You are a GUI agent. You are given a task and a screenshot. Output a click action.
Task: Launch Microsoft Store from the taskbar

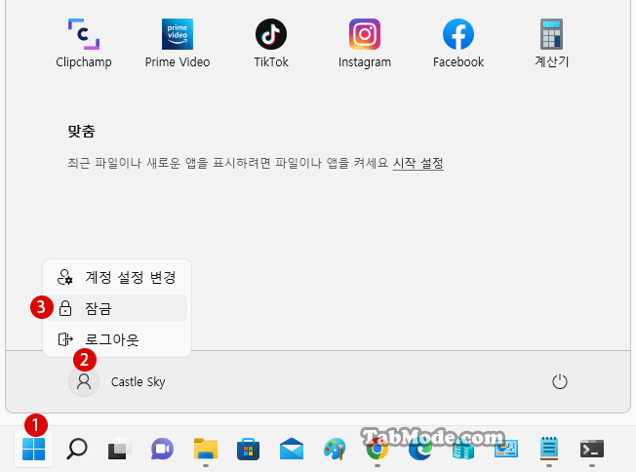tap(248, 449)
